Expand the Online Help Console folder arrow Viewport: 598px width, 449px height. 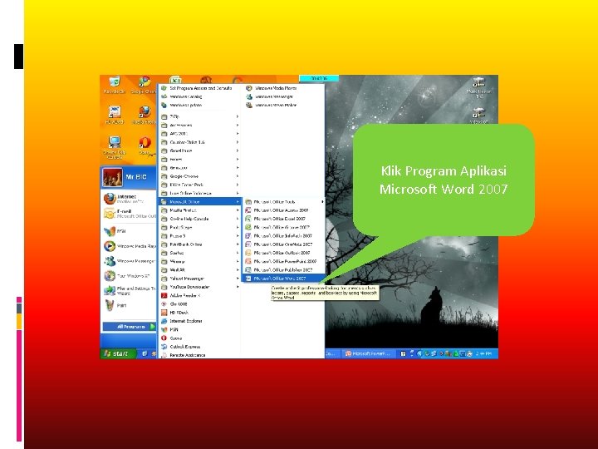pos(238,219)
